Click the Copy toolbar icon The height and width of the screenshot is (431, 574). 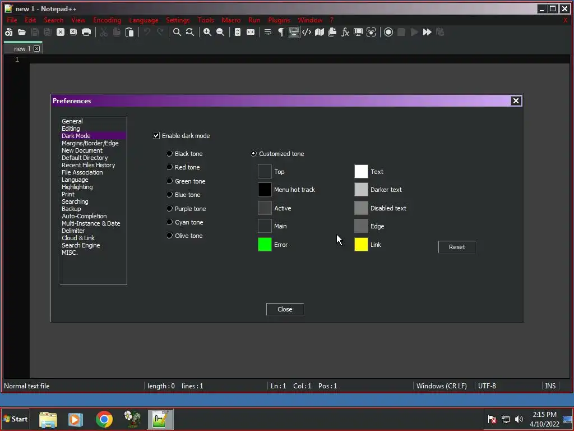coord(117,32)
